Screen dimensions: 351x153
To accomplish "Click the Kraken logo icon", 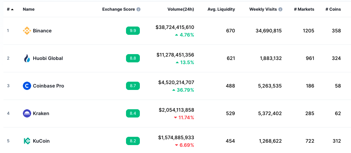I will point(27,113).
